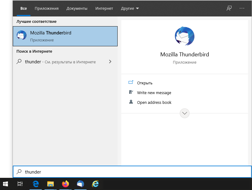Expand the thunder web search arrow
This screenshot has width=252, height=190.
[110, 62]
